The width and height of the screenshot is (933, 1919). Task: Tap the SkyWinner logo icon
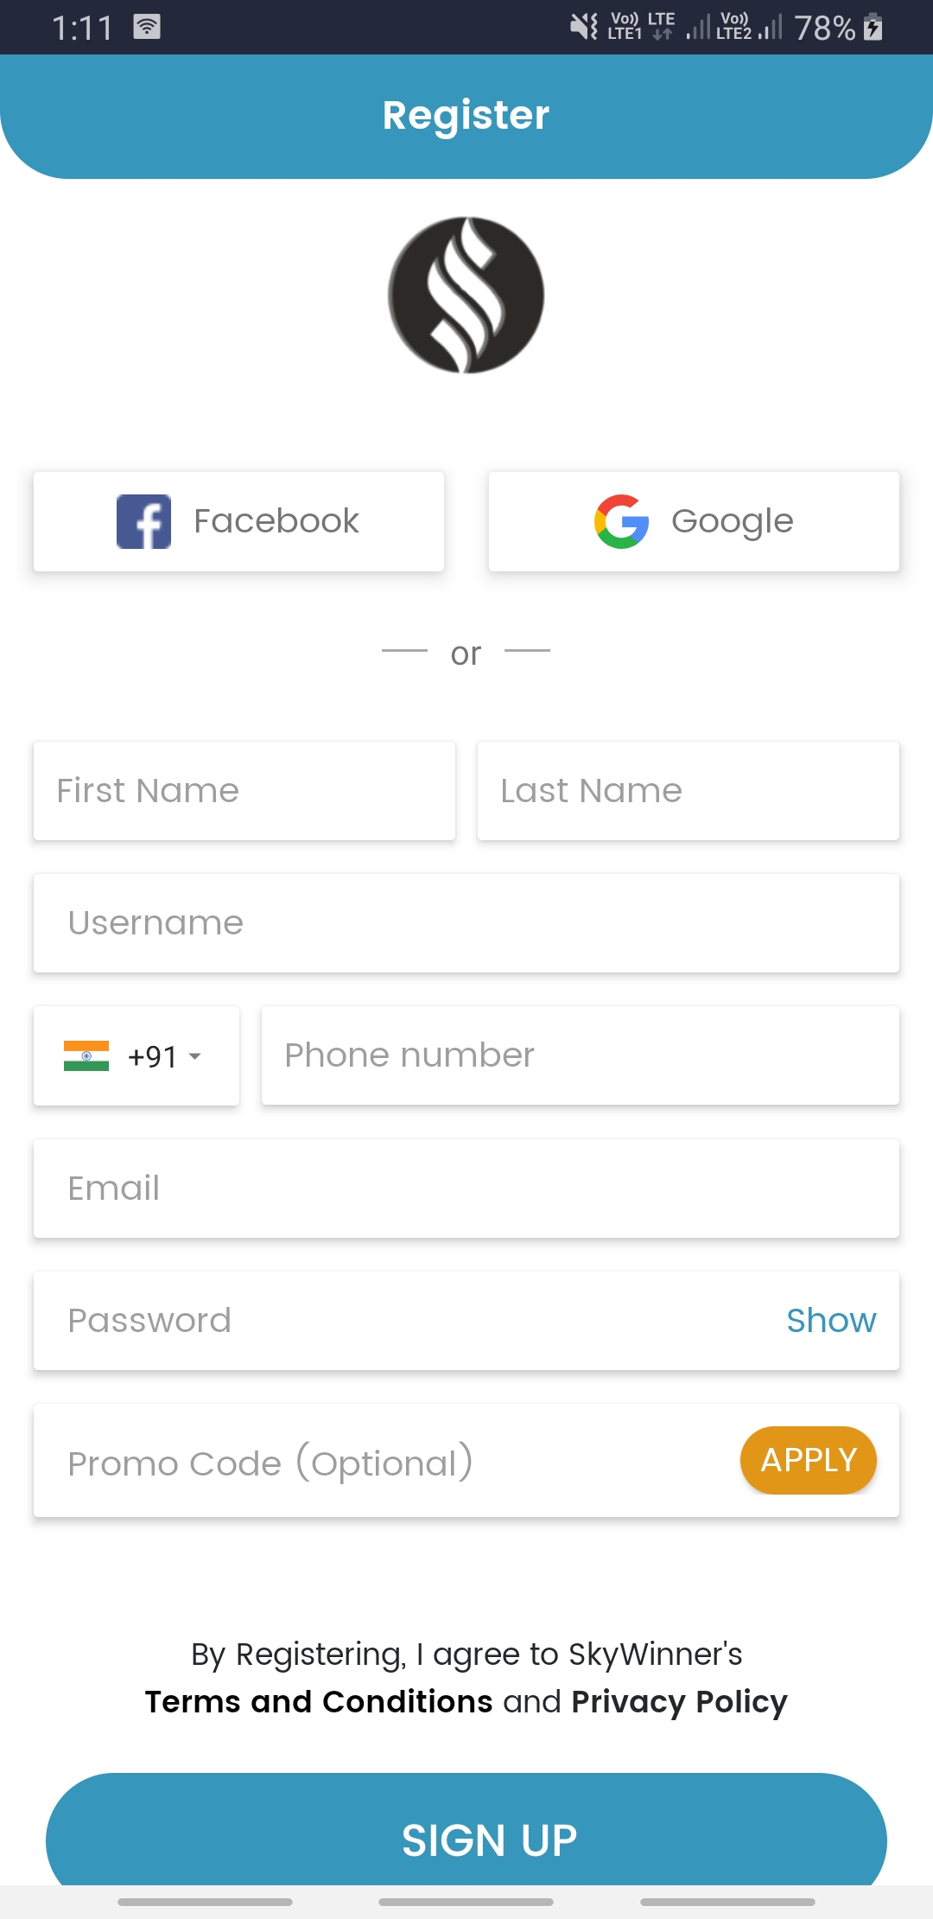click(x=466, y=295)
